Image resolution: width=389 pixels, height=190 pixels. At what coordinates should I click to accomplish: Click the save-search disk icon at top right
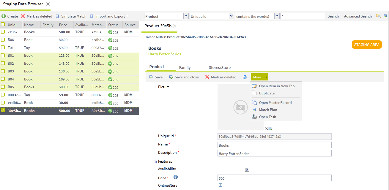click(385, 16)
